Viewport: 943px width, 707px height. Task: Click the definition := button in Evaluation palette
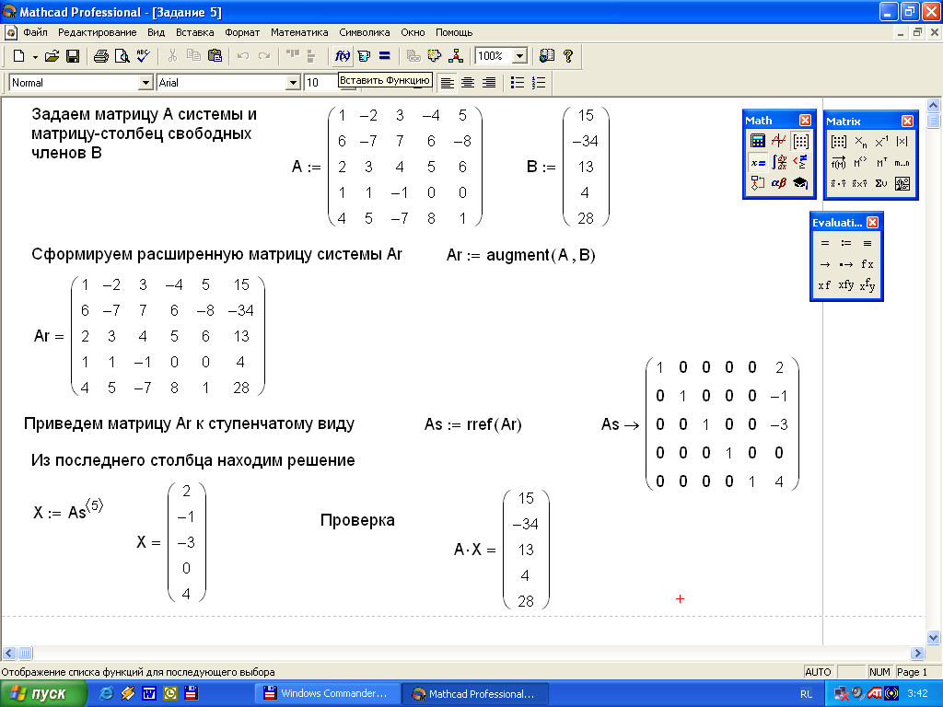[x=846, y=243]
